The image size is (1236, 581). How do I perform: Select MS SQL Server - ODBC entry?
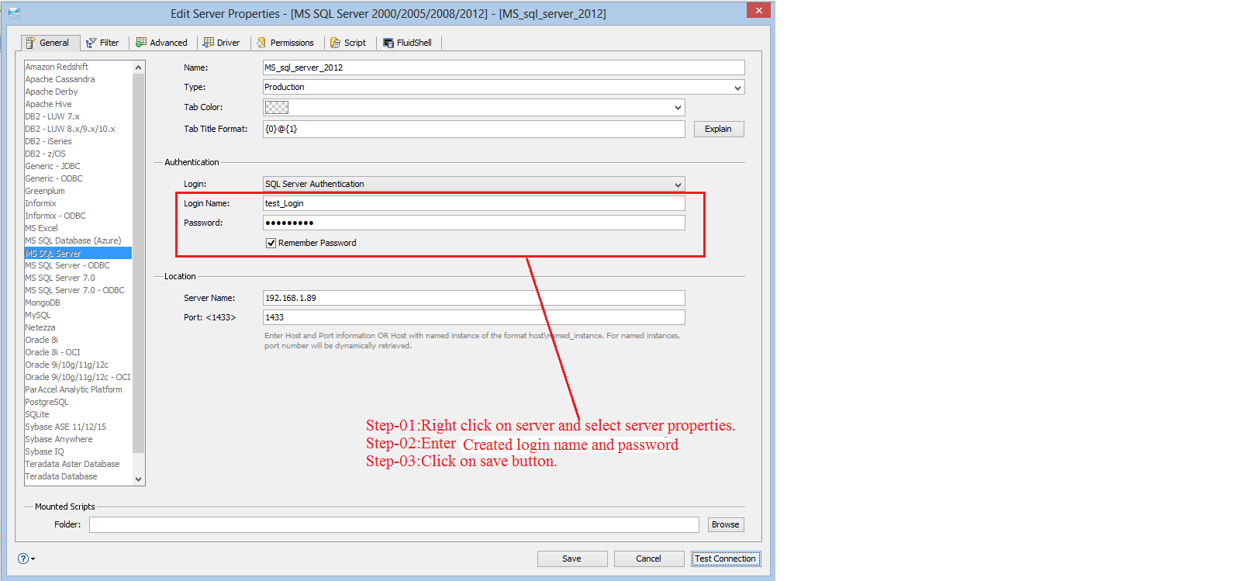pyautogui.click(x=67, y=265)
